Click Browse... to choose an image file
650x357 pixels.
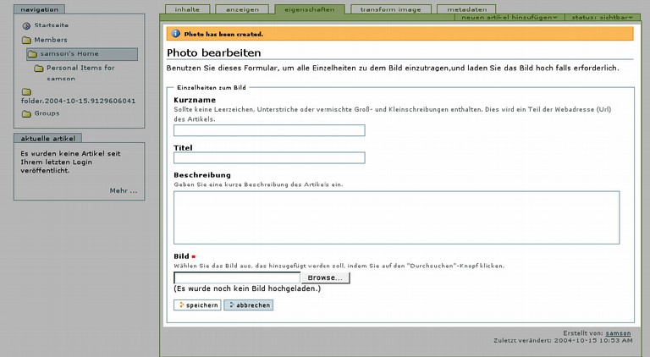pyautogui.click(x=325, y=277)
